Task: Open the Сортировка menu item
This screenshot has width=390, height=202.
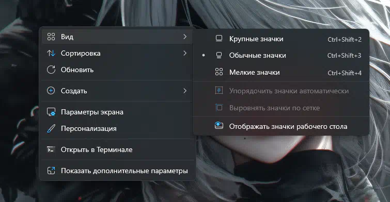Action: point(117,53)
